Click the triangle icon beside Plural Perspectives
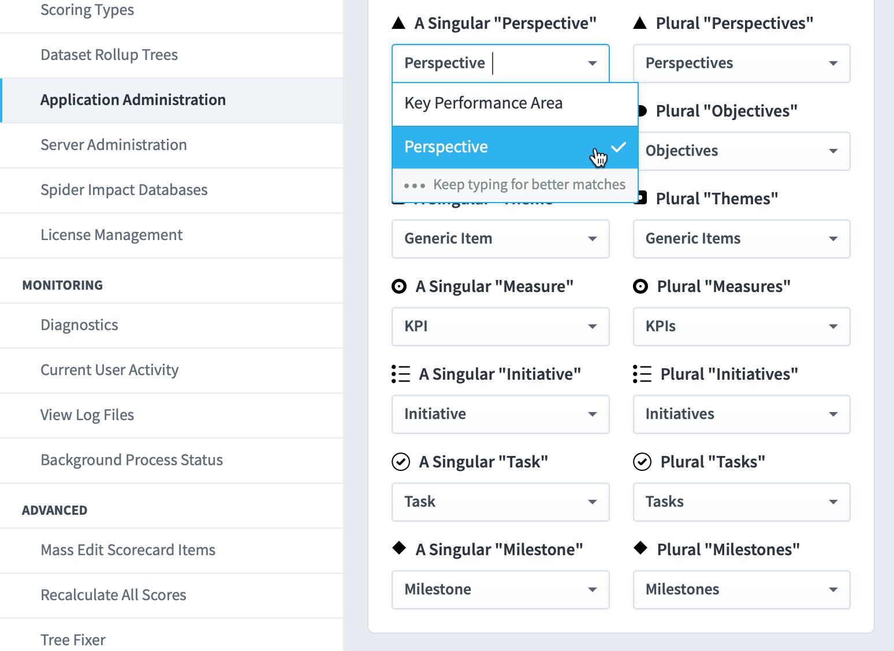The width and height of the screenshot is (894, 651). point(640,23)
